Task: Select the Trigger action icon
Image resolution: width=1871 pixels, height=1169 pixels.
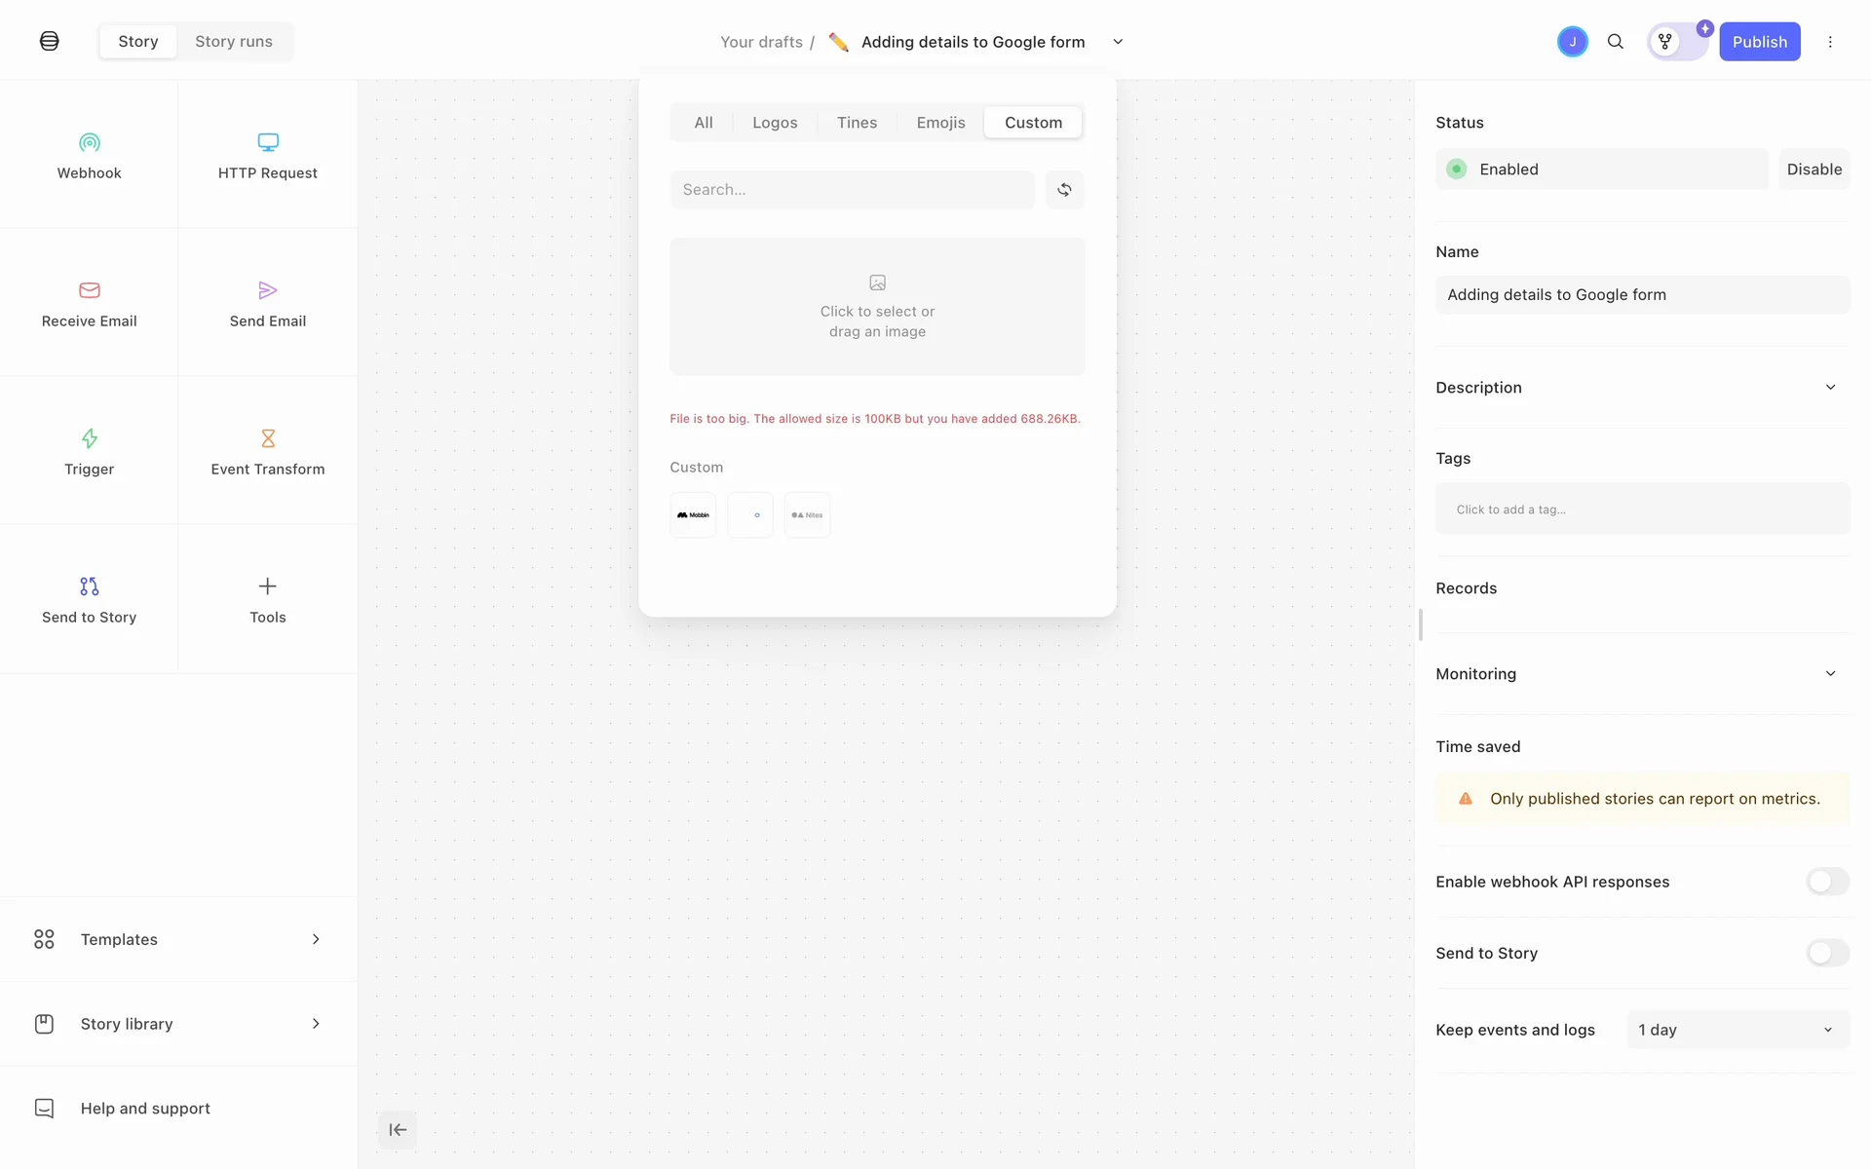Action: pos(89,439)
